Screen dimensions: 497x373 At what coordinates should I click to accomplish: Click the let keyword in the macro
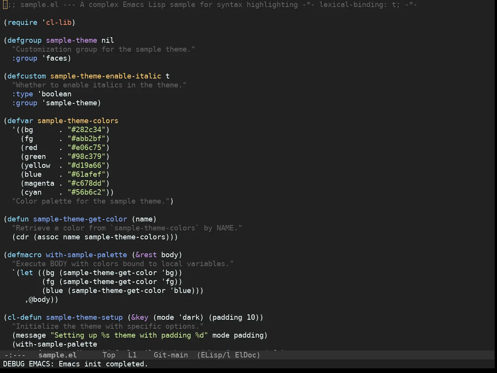[27, 273]
